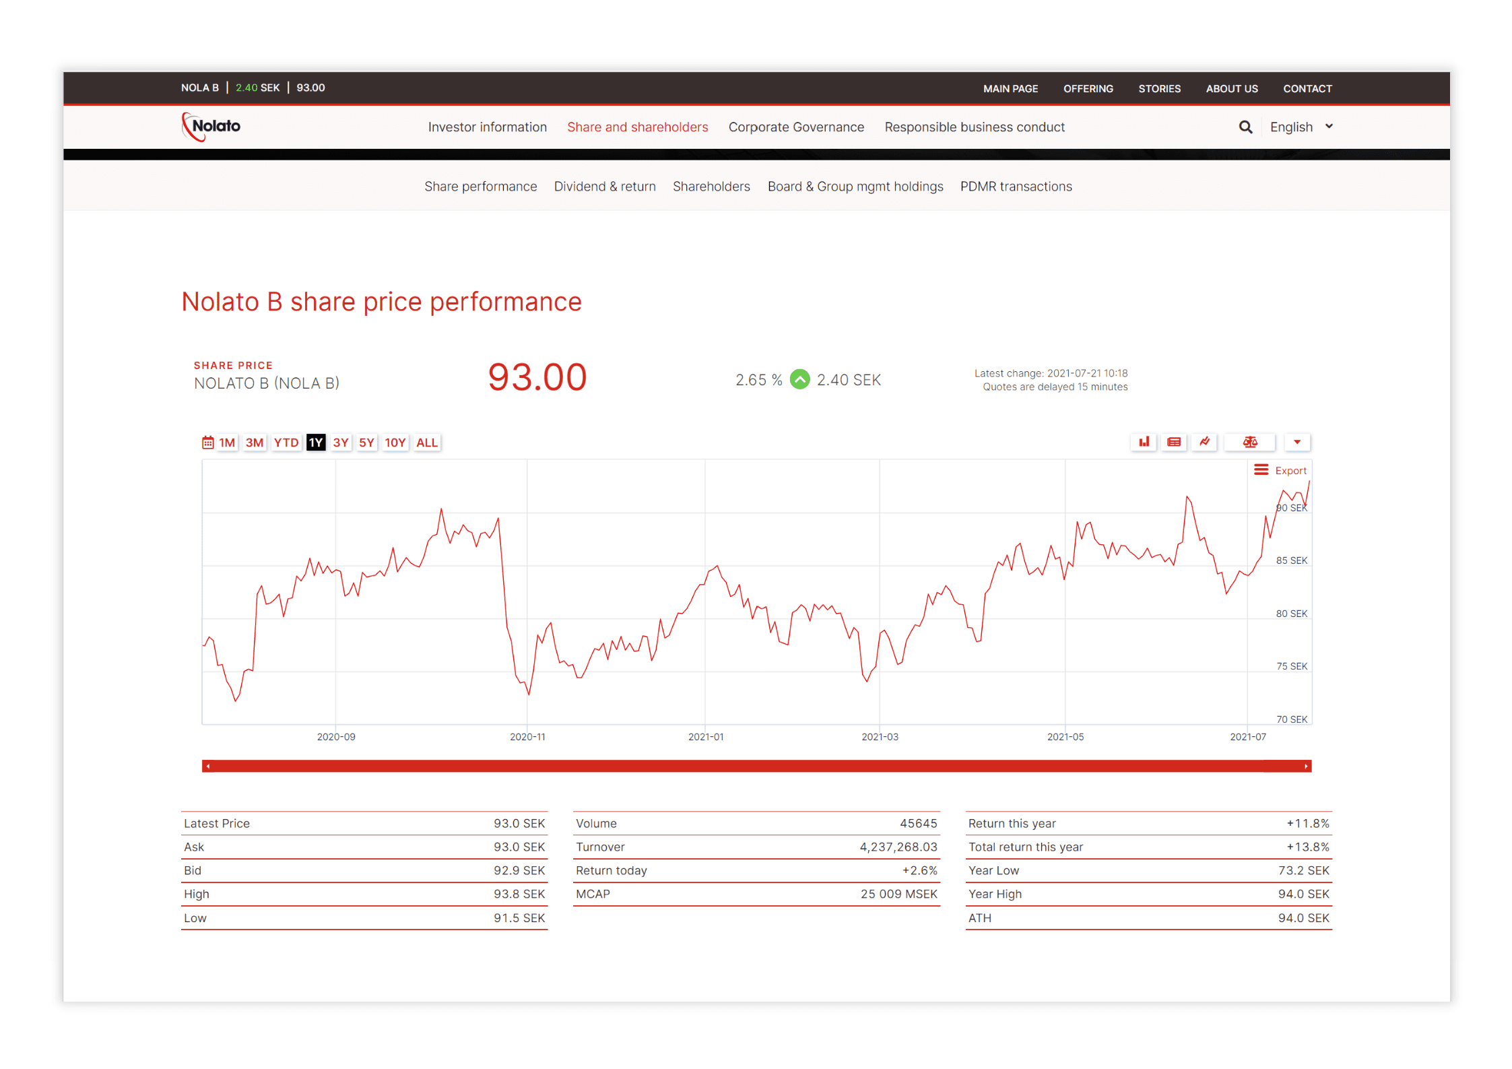Viewport: 1512px width, 1069px height.
Task: Select the ALL time range
Action: (x=427, y=443)
